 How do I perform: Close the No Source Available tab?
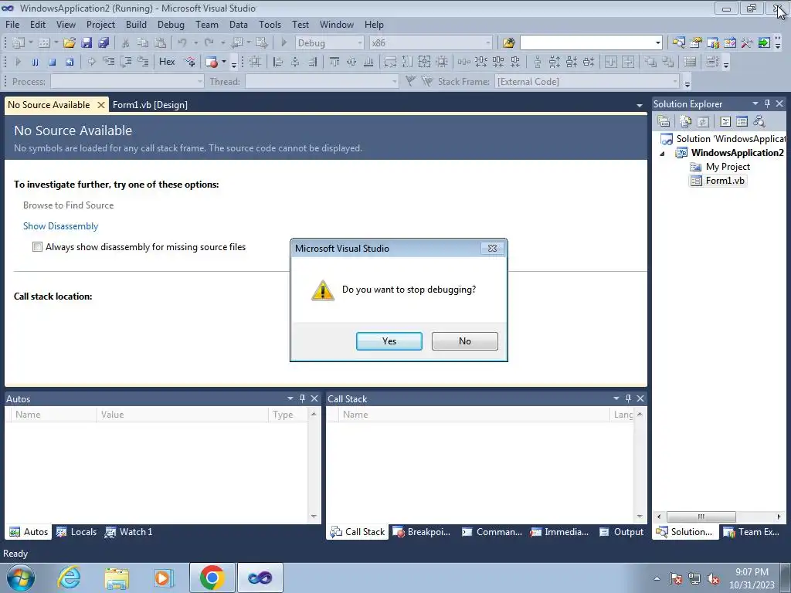101,105
